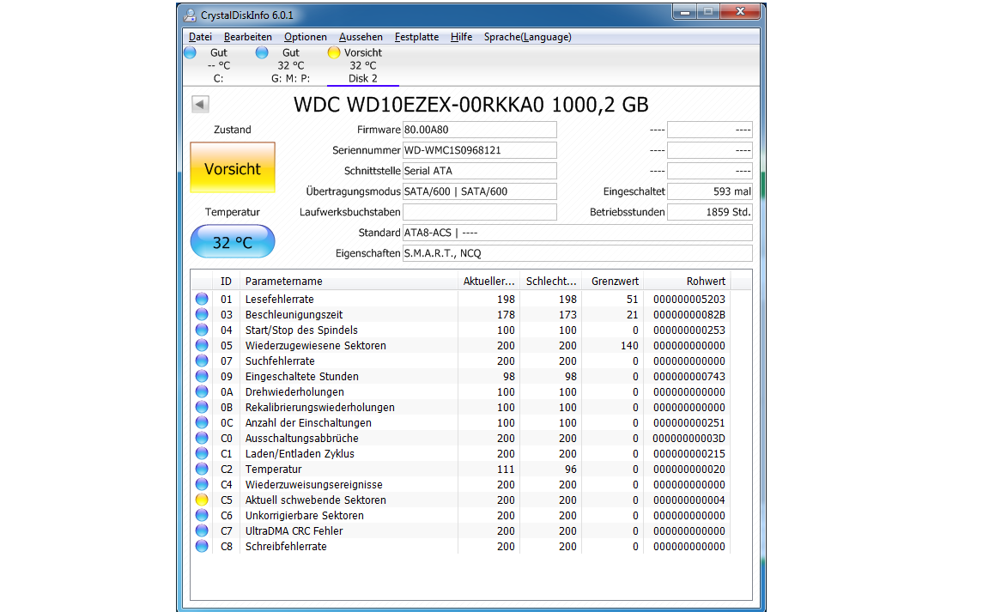Click the current value 111 in Temperatur row
989x612 pixels.
tap(505, 470)
